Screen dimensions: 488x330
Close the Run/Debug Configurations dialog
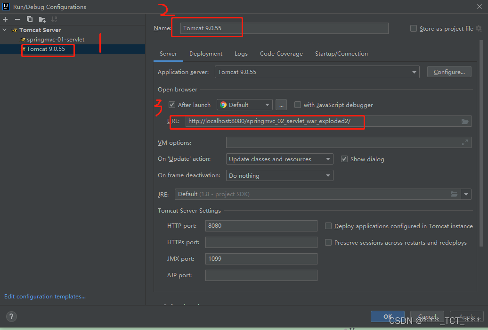tap(480, 7)
